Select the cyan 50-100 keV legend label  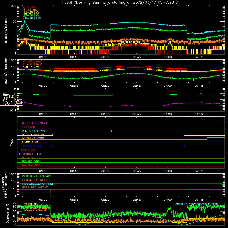(x=32, y=18)
